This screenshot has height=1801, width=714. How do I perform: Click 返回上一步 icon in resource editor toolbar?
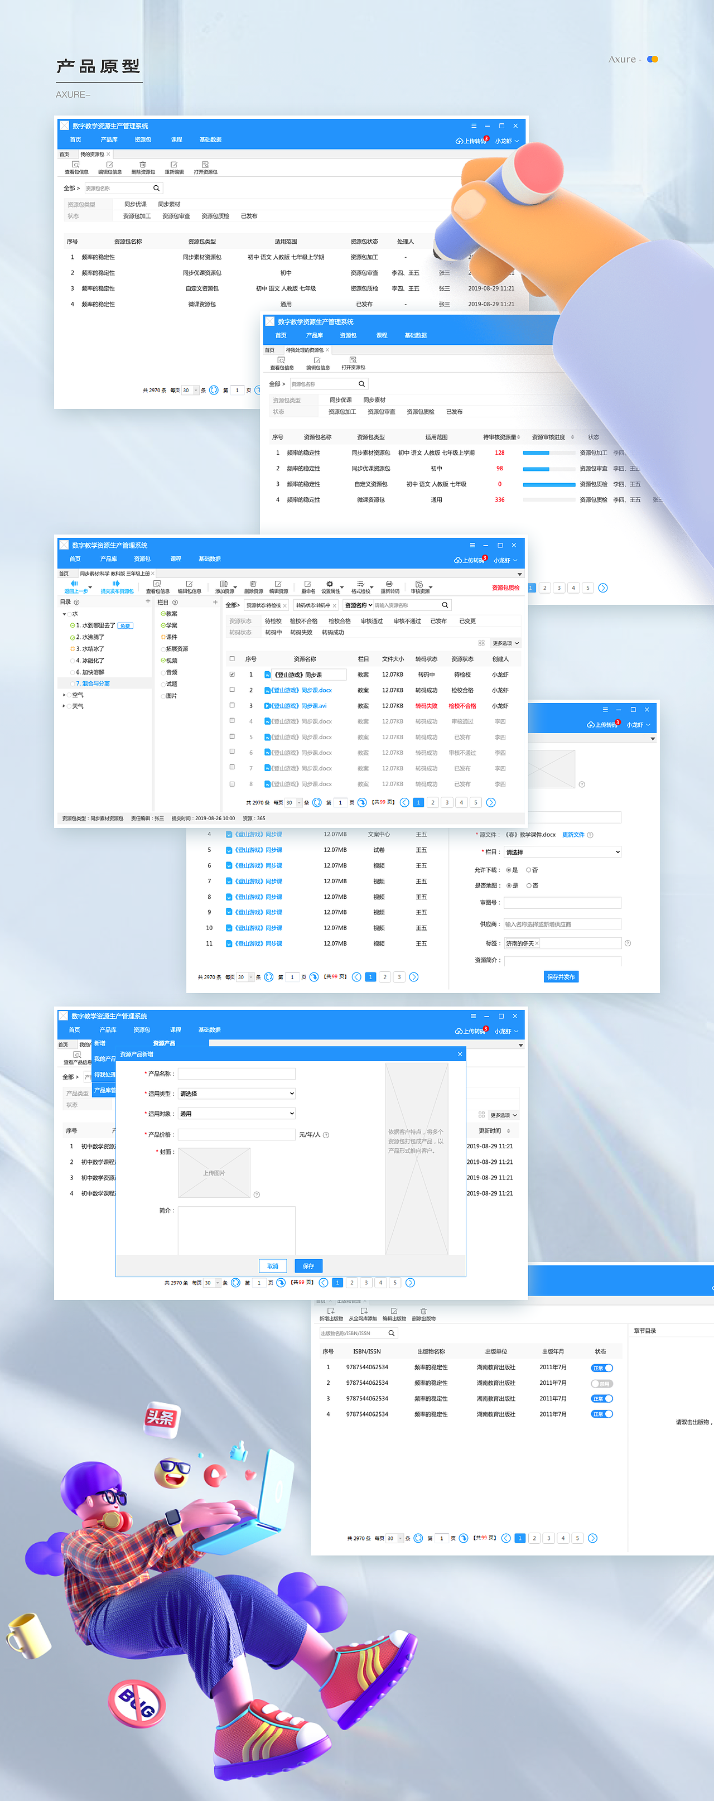75,583
